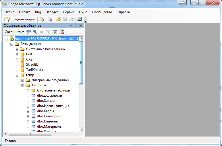Select the TarifOplata database
The height and width of the screenshot is (146, 222).
coord(34,70)
